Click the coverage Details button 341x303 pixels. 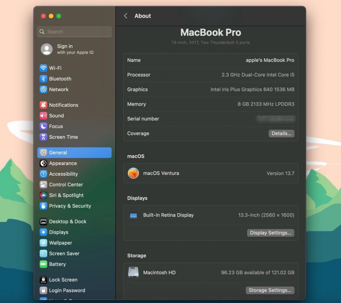tap(281, 134)
